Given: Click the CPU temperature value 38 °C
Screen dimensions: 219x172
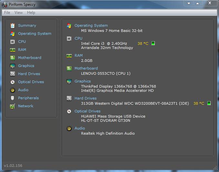Looking at the screenshot, I should (x=143, y=43).
